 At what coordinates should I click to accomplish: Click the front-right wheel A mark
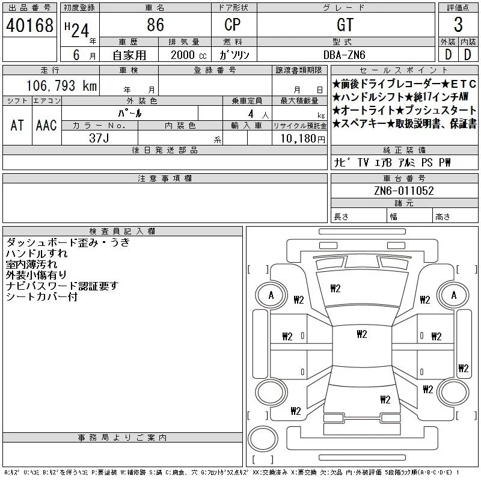(x=454, y=295)
